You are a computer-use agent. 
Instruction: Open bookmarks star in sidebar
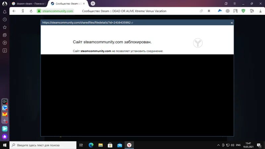click(5, 27)
